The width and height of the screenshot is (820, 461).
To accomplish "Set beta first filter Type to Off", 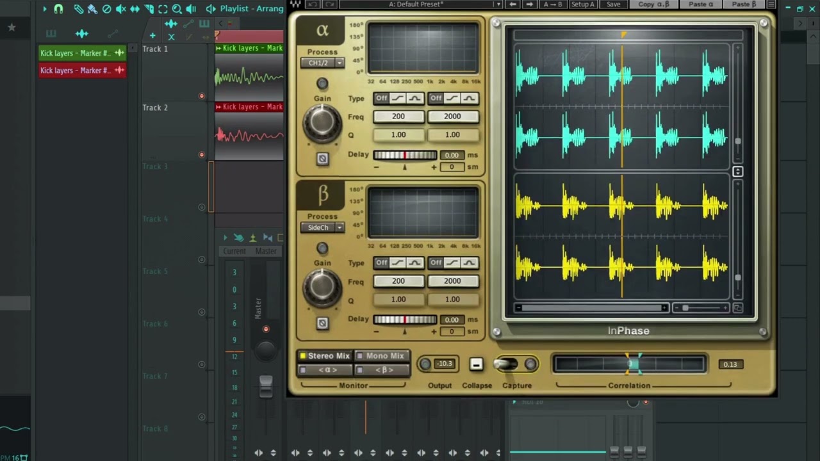I will [381, 263].
